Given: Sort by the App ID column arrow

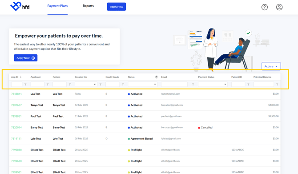Looking at the screenshot, I should [21, 77].
